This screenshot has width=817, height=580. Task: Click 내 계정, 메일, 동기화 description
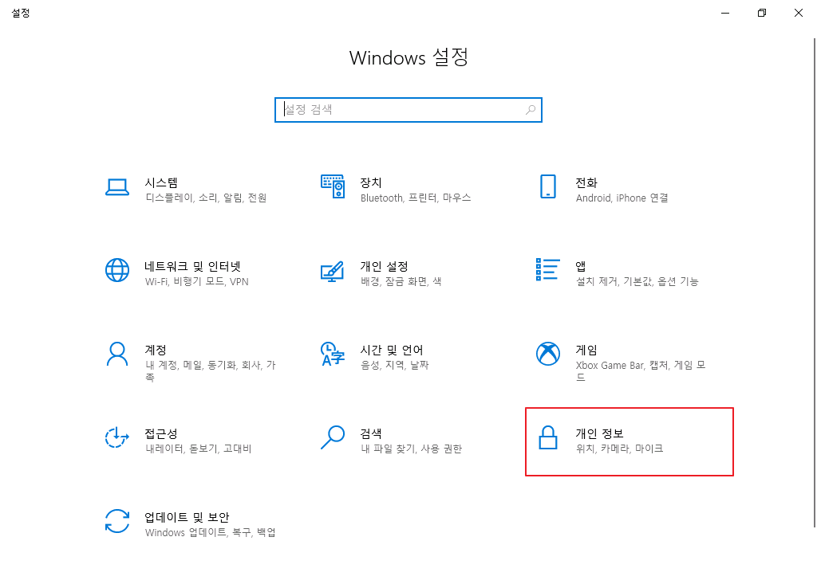(x=211, y=371)
